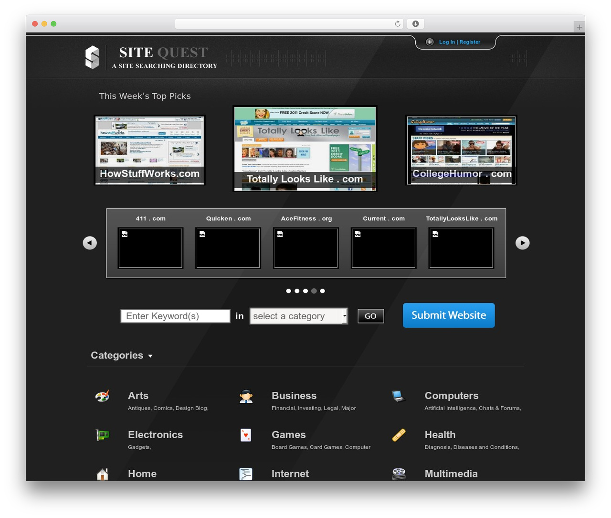Select the first carousel page dot
The image size is (611, 518).
pos(288,291)
